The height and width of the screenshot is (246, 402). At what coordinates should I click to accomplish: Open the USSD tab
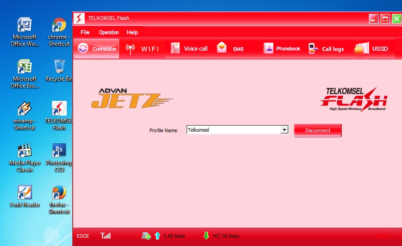click(371, 48)
